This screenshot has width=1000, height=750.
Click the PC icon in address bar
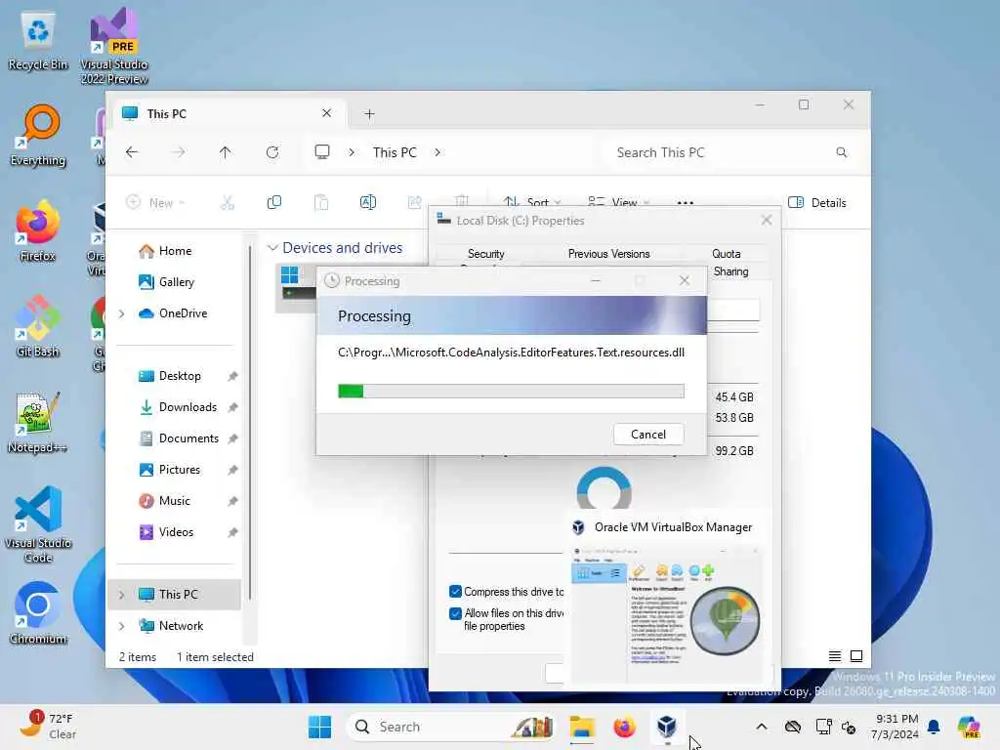tap(322, 152)
